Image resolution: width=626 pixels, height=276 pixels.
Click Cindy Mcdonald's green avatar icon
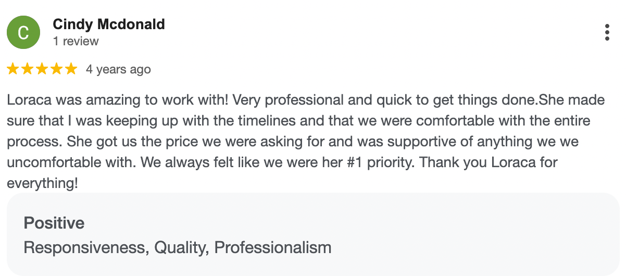coord(23,32)
